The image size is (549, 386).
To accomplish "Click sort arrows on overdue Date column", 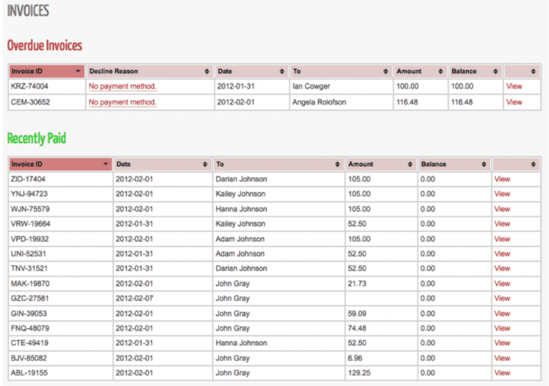I will click(x=283, y=72).
